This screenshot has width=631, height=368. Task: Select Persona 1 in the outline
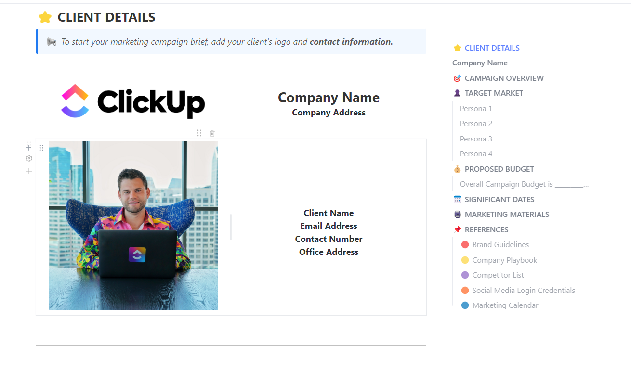pos(476,109)
